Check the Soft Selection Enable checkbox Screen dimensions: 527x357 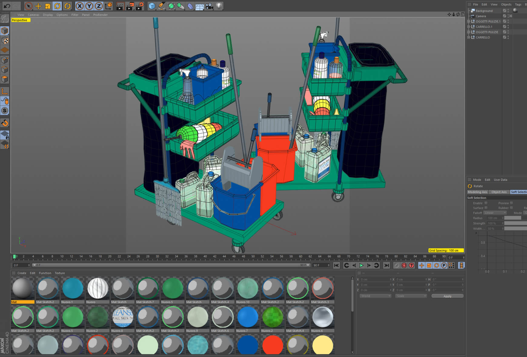click(x=486, y=203)
